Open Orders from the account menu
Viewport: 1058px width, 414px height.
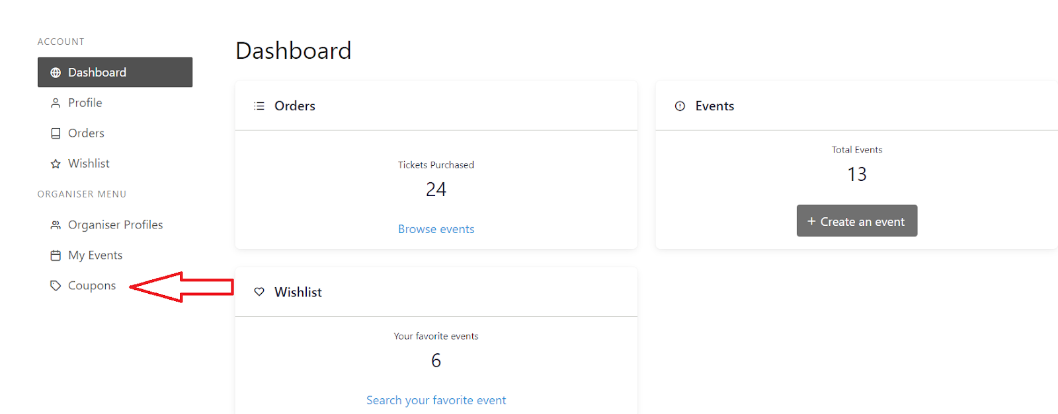86,133
